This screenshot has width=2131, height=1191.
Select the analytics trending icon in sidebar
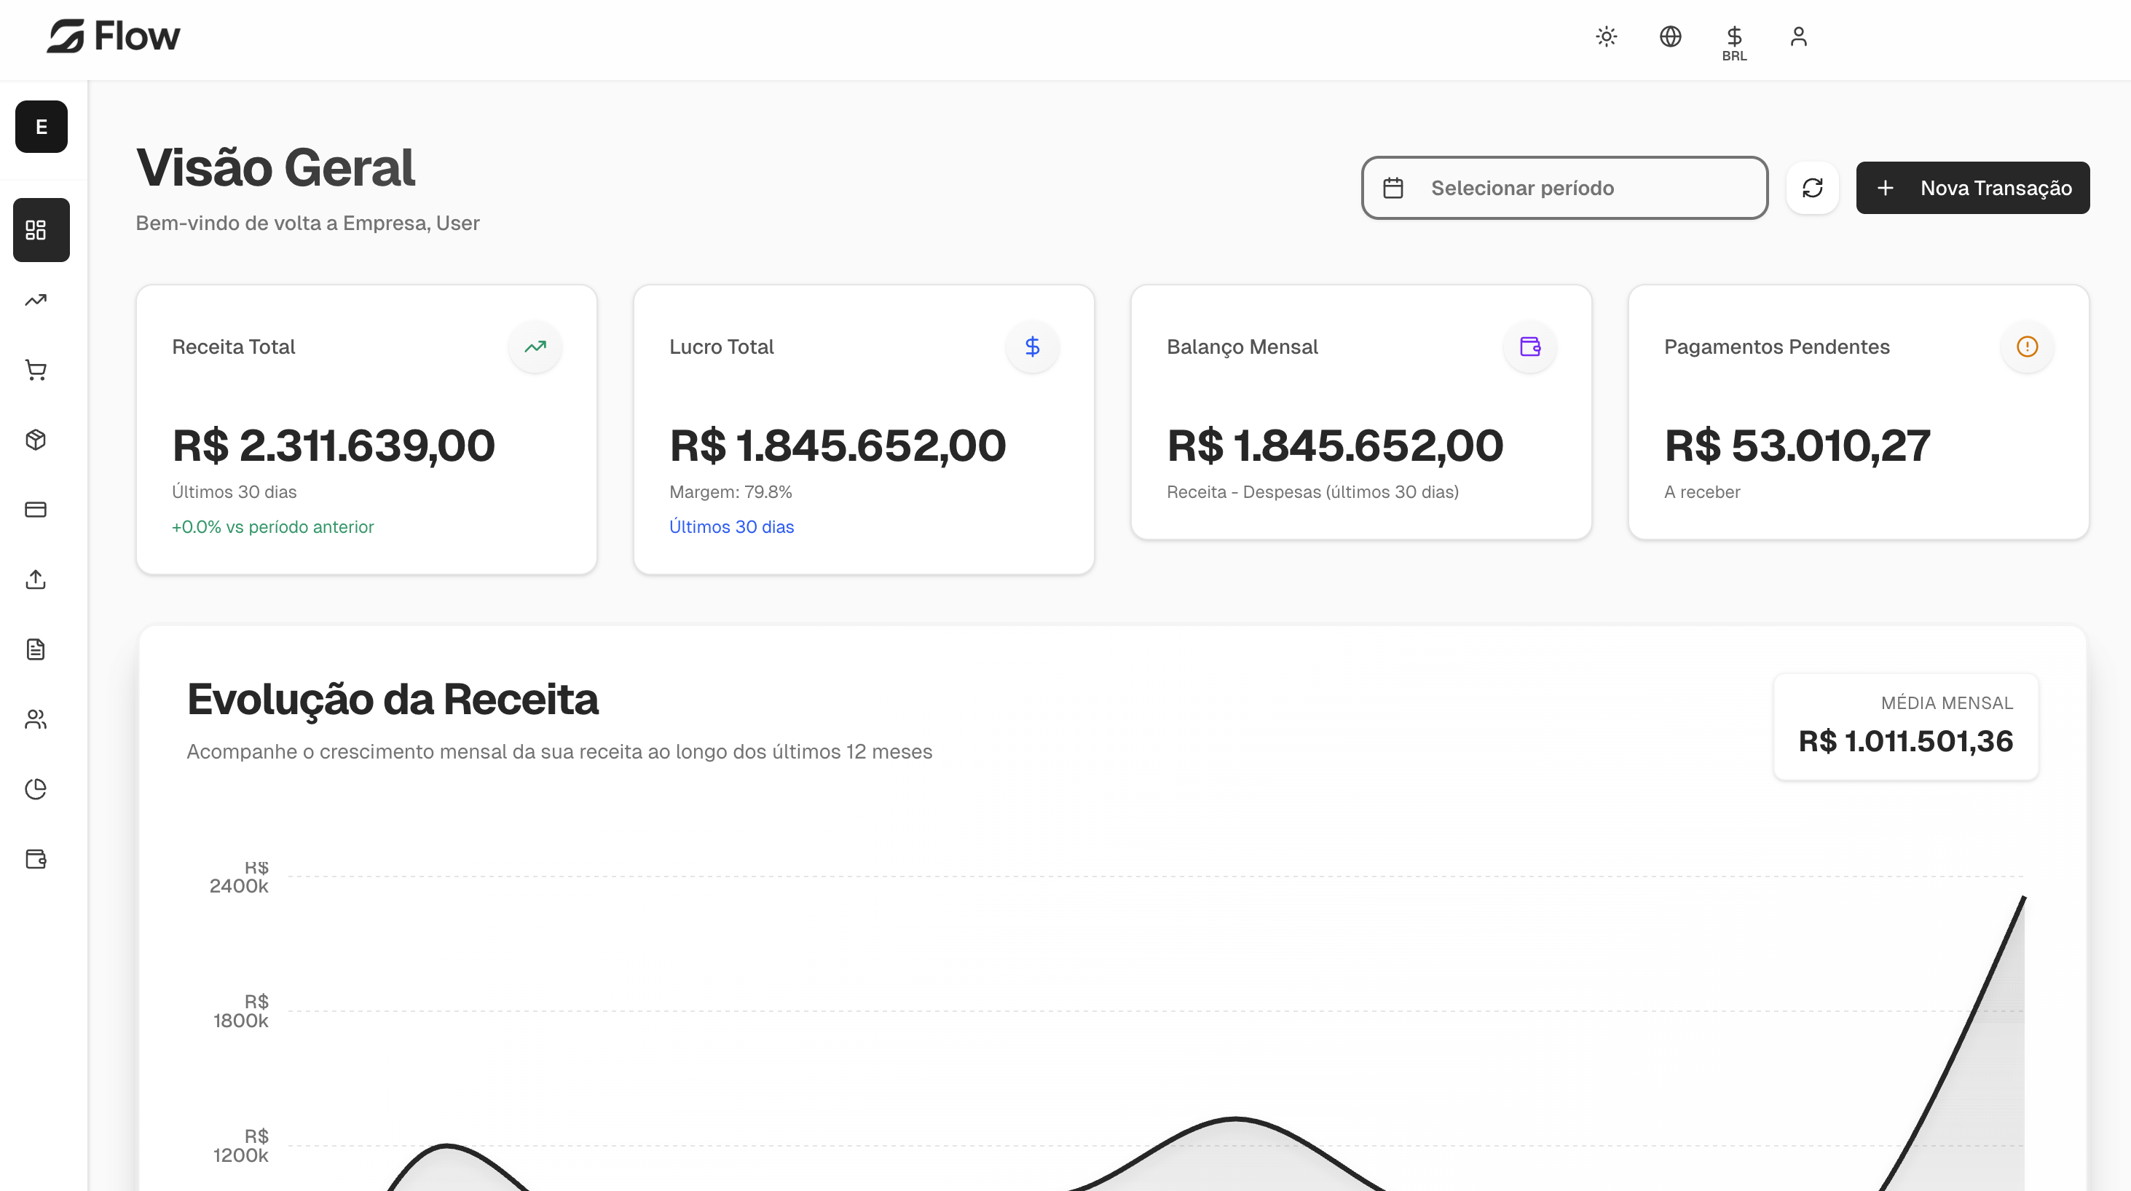click(36, 300)
